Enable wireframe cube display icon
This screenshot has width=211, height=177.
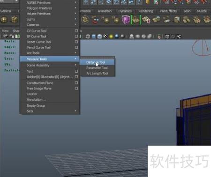pos(88,37)
